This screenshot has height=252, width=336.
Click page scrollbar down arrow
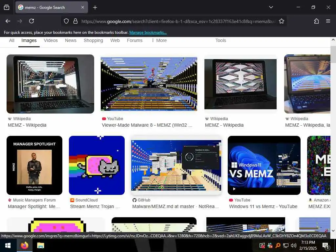pos(333,231)
